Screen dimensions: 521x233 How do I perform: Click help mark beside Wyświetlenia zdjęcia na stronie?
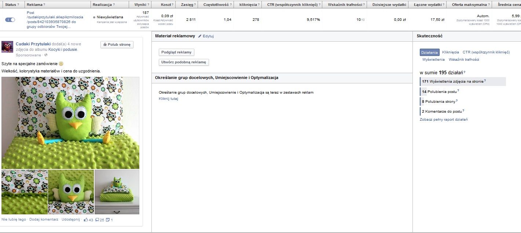tap(485, 80)
